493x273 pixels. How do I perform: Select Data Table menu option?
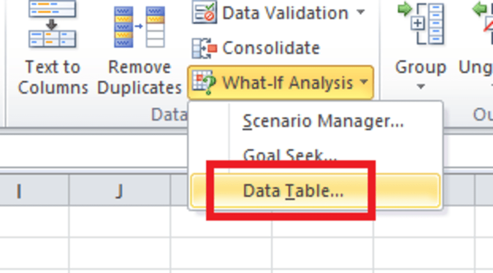(293, 191)
